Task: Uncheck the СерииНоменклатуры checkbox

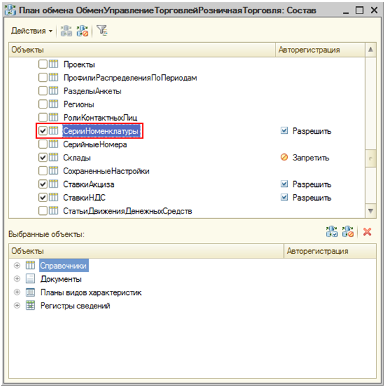Action: pos(43,131)
